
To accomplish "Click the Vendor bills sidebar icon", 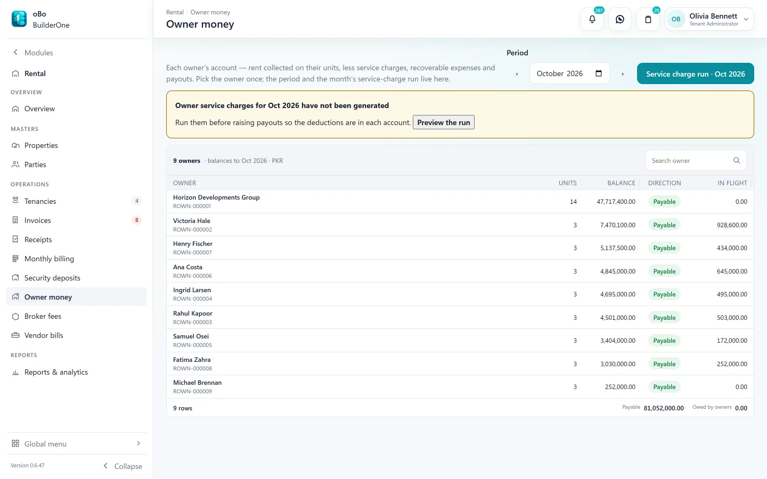I will 15,335.
